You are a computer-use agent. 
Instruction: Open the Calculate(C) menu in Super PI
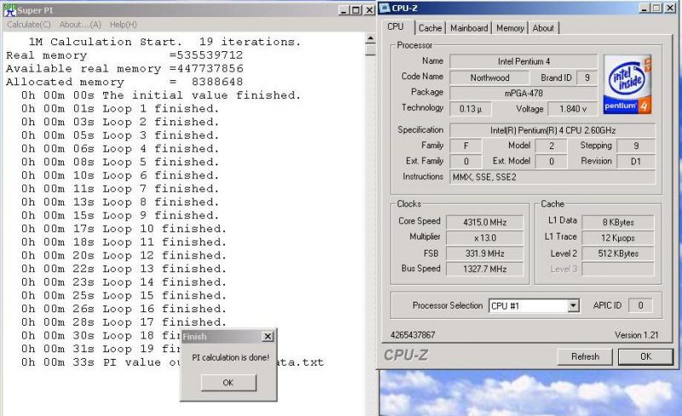29,25
